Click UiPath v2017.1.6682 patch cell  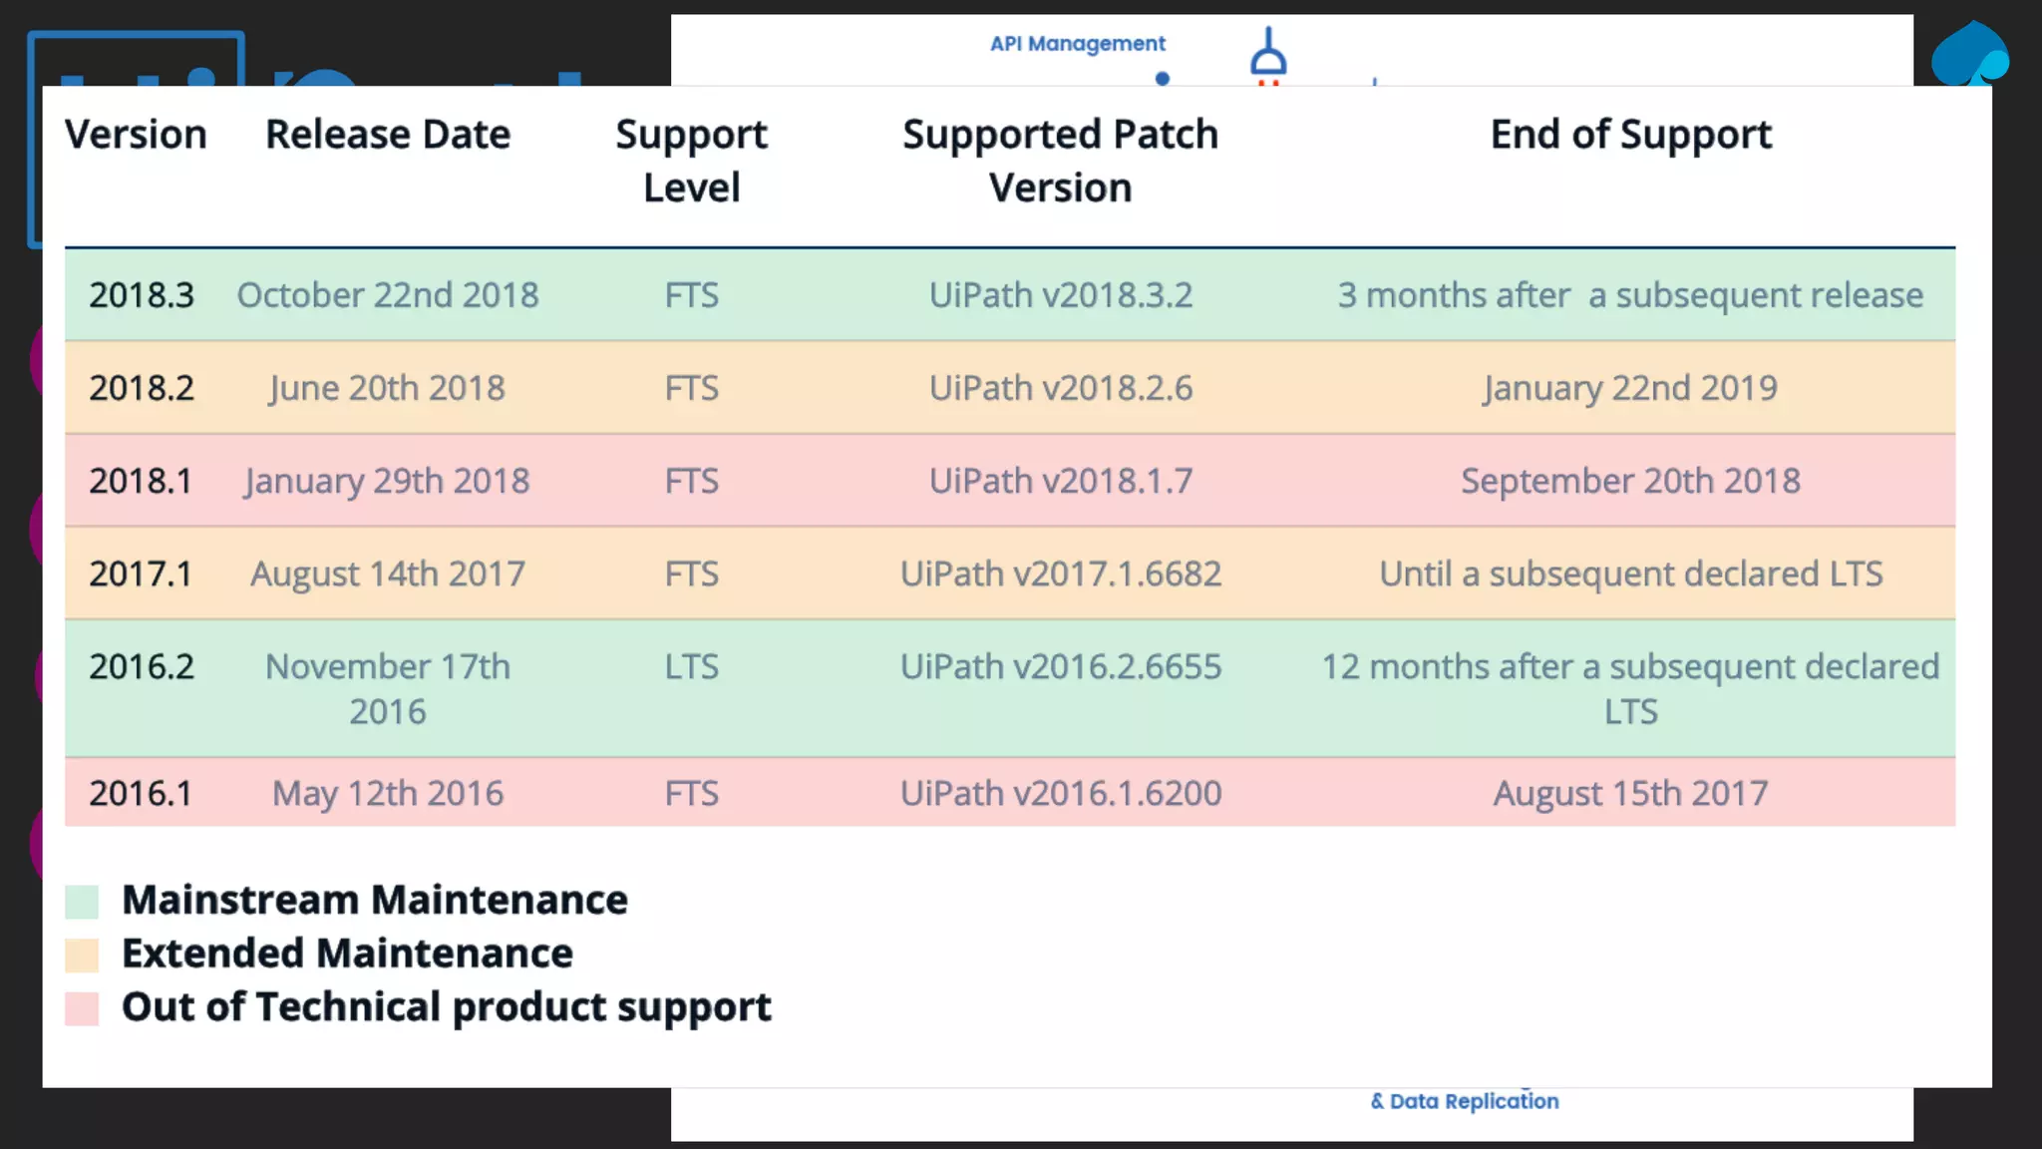1060,574
